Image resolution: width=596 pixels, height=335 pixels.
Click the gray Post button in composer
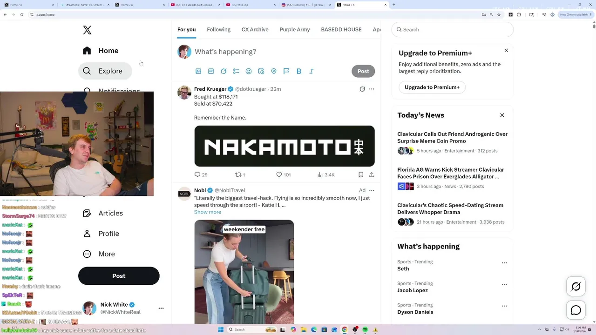(x=363, y=71)
